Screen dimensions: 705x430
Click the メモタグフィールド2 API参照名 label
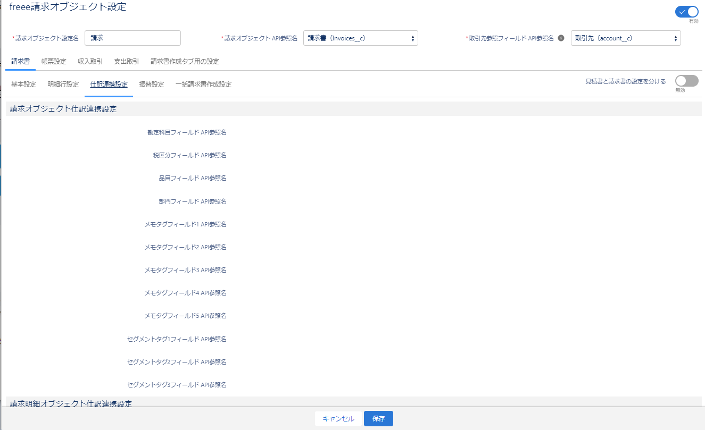pos(185,247)
